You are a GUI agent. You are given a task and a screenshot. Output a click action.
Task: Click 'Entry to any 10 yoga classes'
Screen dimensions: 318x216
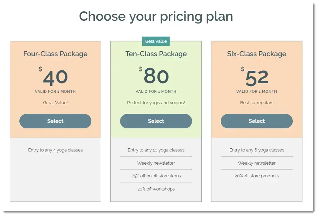point(156,150)
